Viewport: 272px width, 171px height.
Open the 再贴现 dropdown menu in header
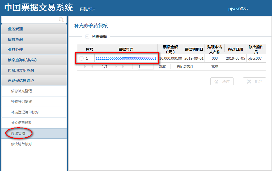coord(87,9)
